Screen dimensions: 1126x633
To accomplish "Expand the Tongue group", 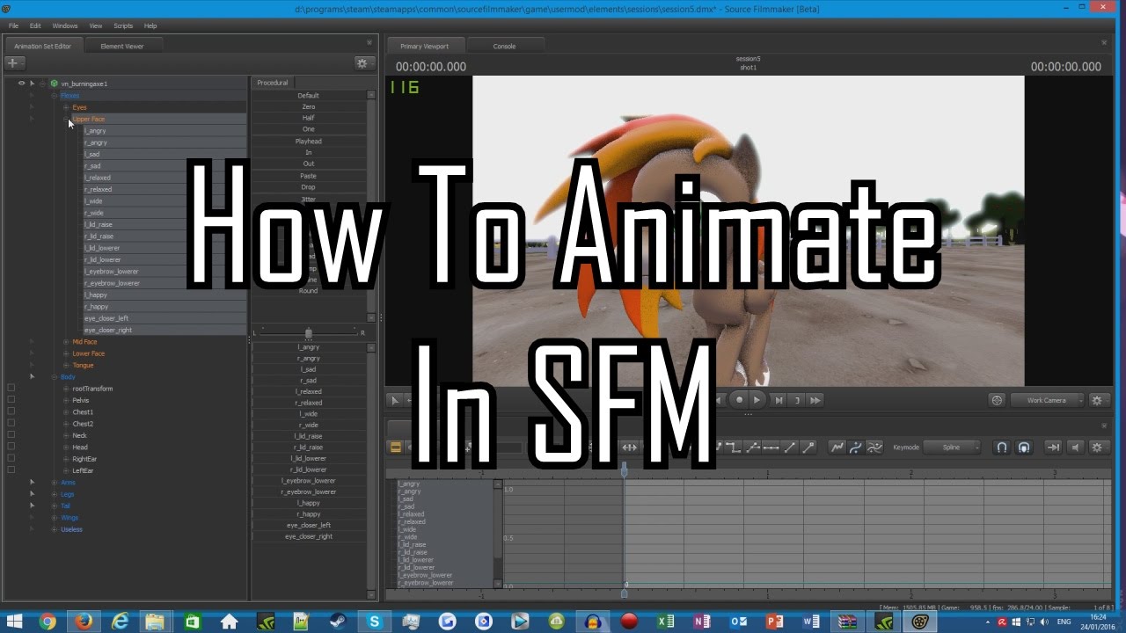I will pyautogui.click(x=66, y=365).
